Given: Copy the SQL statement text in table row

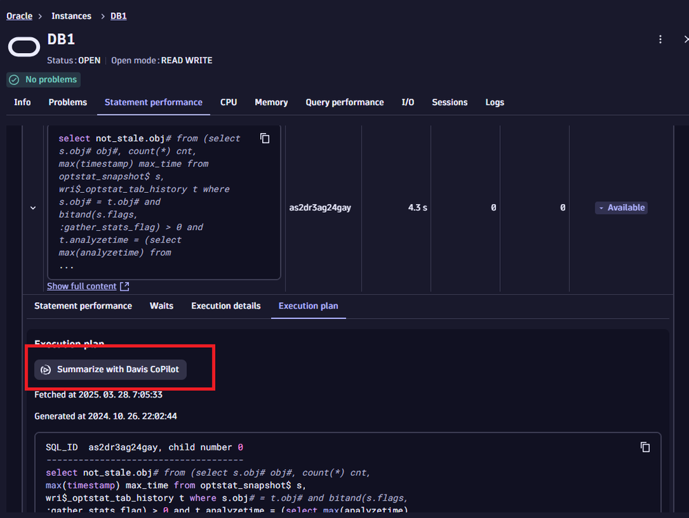Looking at the screenshot, I should (x=265, y=138).
